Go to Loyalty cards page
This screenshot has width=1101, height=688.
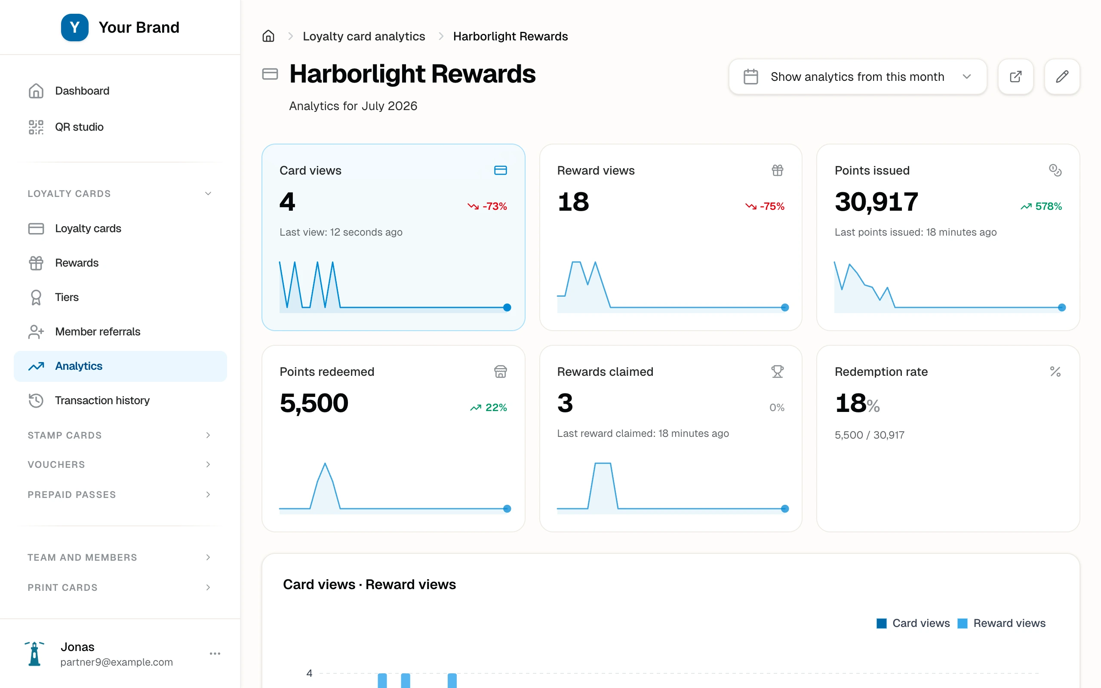(120, 228)
